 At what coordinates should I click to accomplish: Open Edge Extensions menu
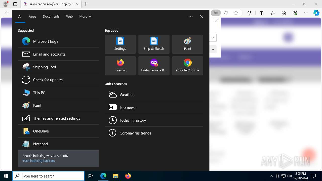click(249, 13)
